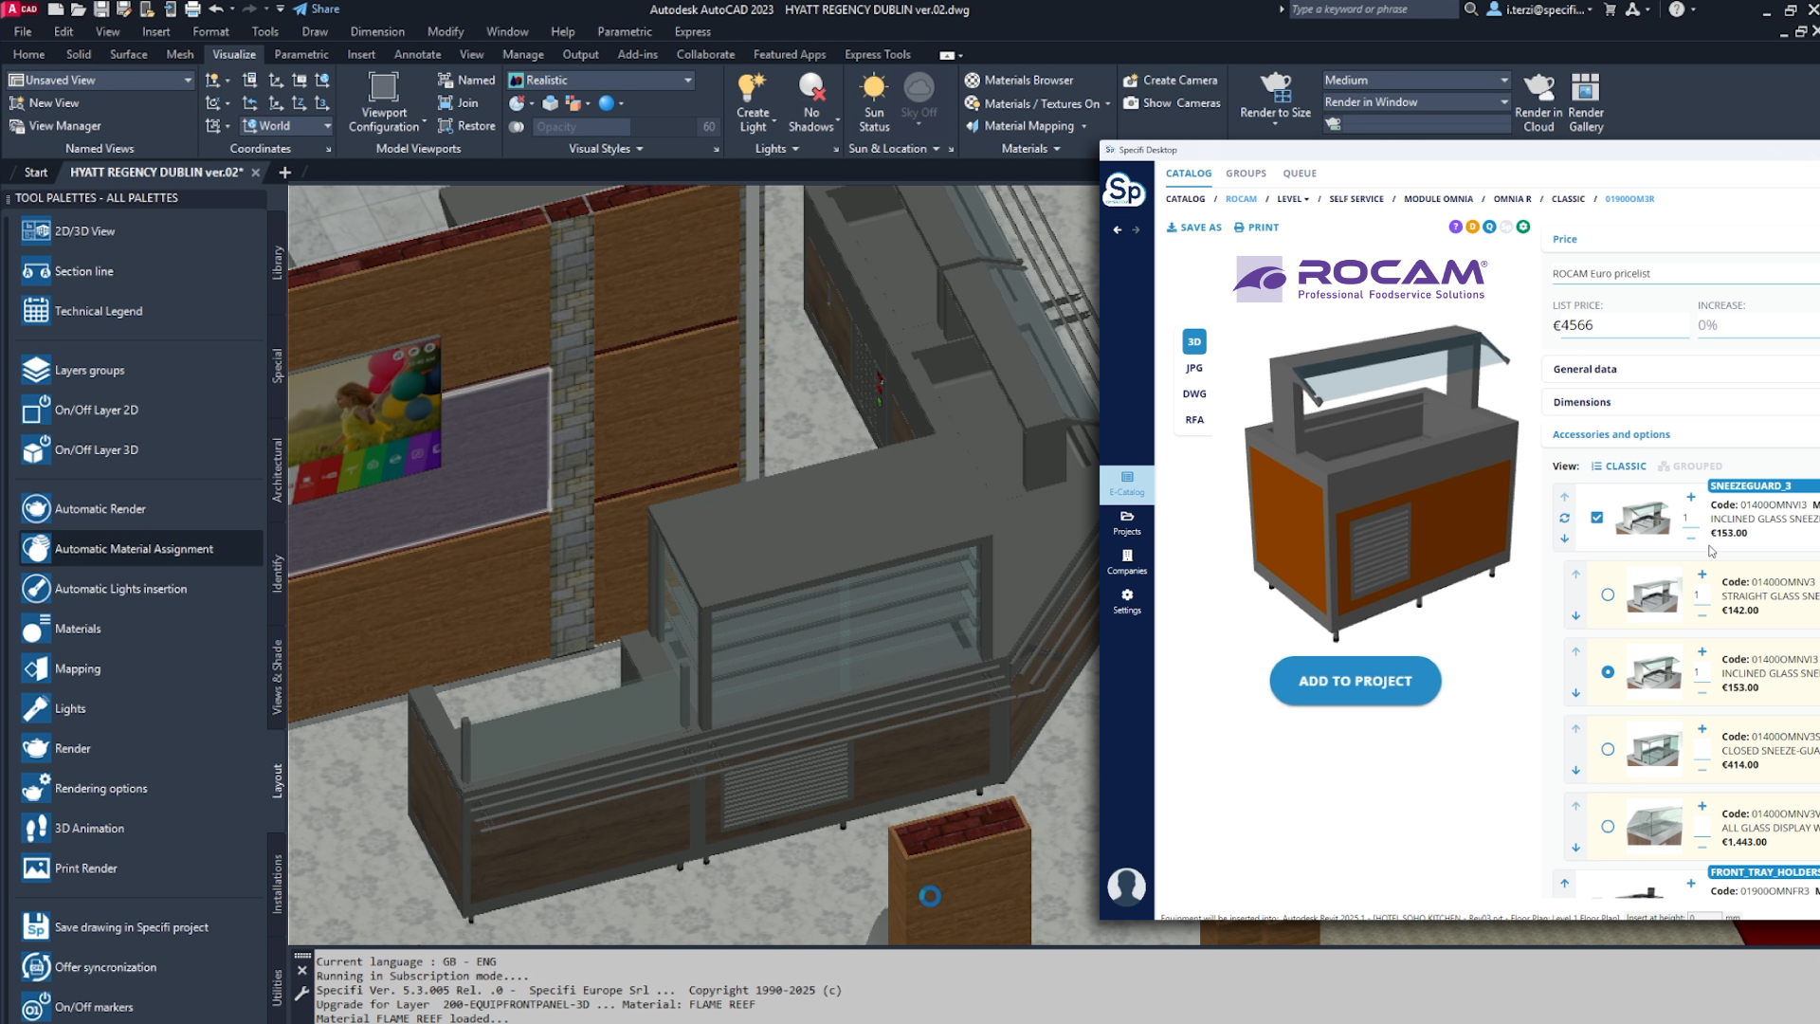The width and height of the screenshot is (1820, 1024).
Task: Click ADD TO PROJECT button
Action: pyautogui.click(x=1355, y=681)
